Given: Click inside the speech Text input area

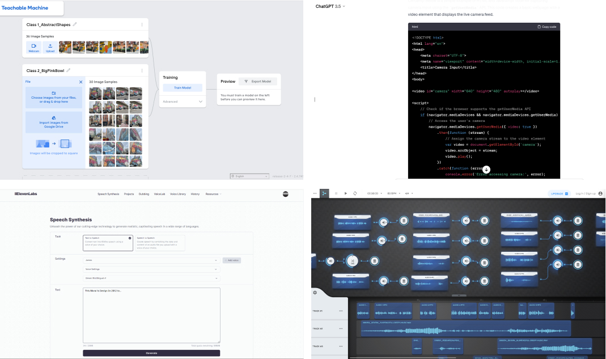Looking at the screenshot, I should (x=151, y=315).
